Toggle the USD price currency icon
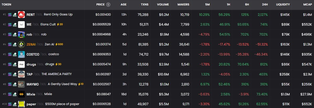This screenshot has height=108, width=314. click(108, 5)
